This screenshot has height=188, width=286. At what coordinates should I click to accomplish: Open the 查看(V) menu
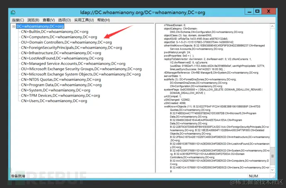tap(48, 20)
